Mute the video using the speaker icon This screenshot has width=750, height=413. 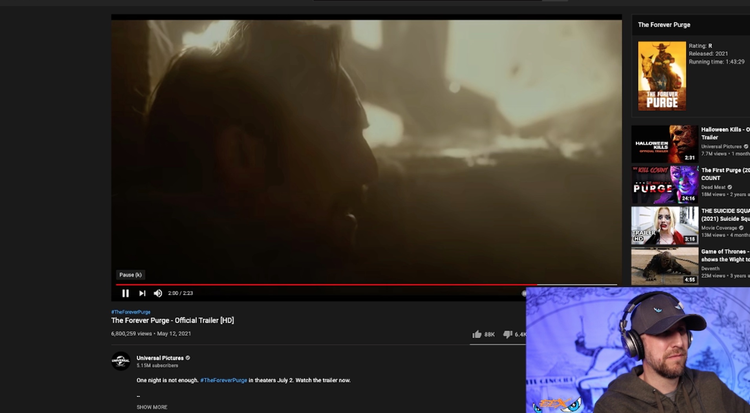pyautogui.click(x=158, y=293)
